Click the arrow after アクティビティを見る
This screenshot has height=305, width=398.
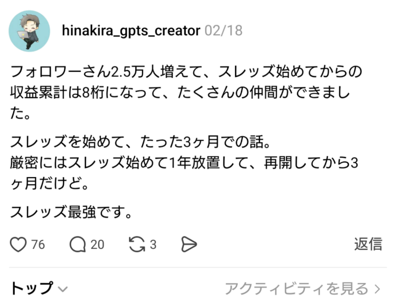click(x=376, y=289)
